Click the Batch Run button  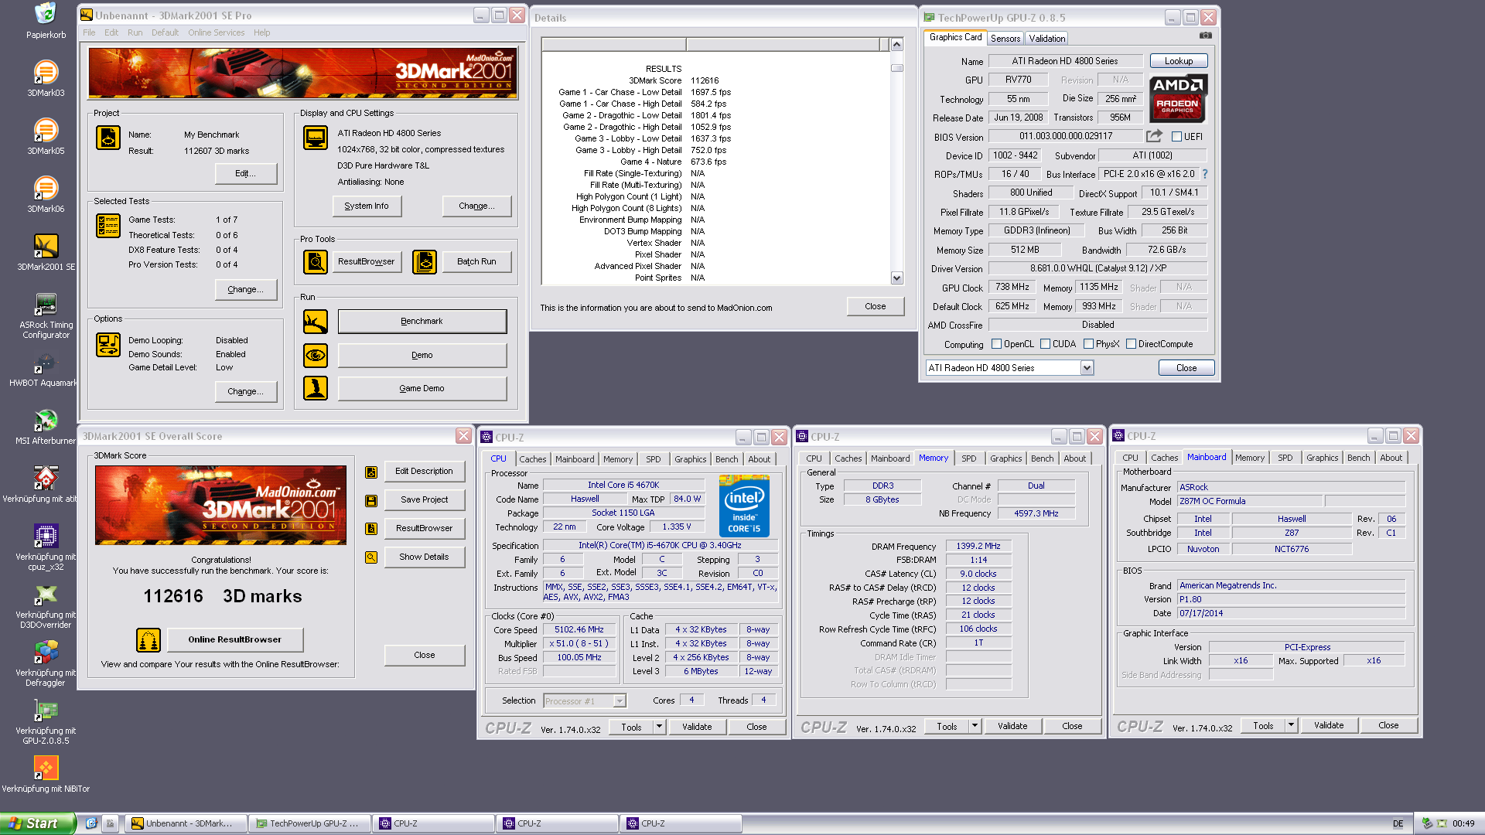click(476, 262)
